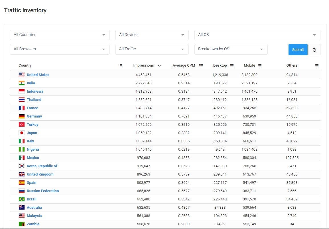Toggle Impressions sort order arrow
This screenshot has height=229, width=329.
click(159, 66)
